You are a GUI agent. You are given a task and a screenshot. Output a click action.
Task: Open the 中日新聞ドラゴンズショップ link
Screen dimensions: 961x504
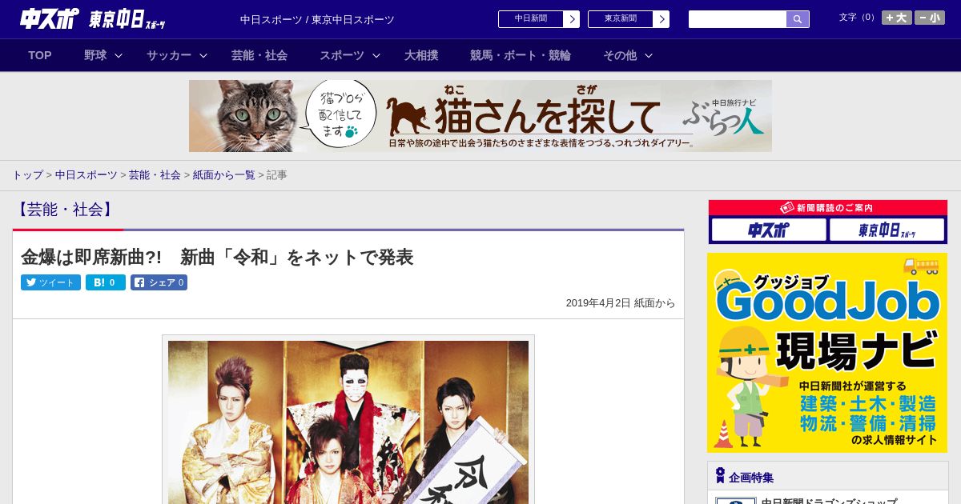tap(829, 501)
